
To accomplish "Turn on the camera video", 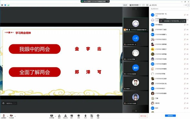I will [11, 116].
